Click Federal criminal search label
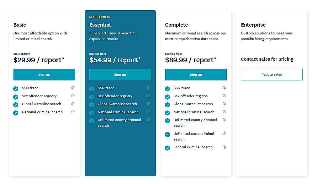The height and width of the screenshot is (184, 317). coord(193,147)
